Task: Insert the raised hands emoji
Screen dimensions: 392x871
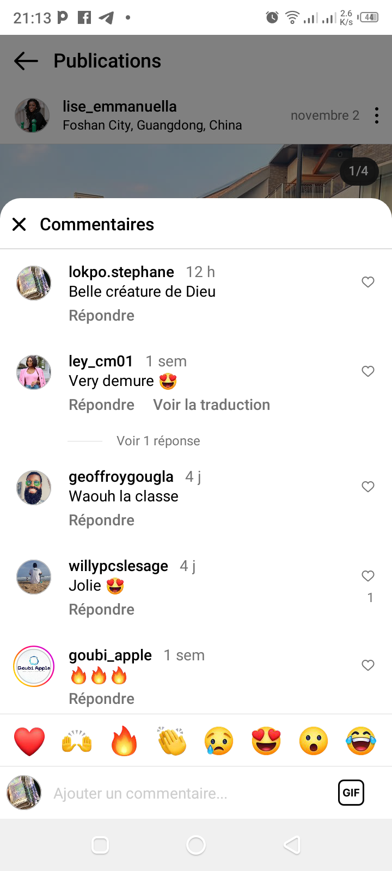Action: click(x=77, y=741)
